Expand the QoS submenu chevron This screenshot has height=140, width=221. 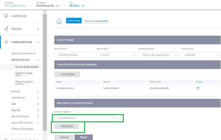pyautogui.click(x=38, y=104)
